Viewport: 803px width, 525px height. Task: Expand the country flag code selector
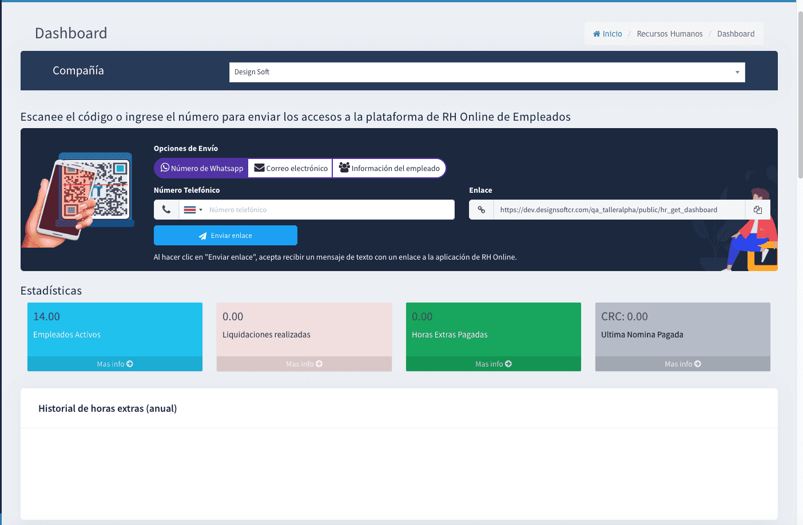(x=193, y=210)
